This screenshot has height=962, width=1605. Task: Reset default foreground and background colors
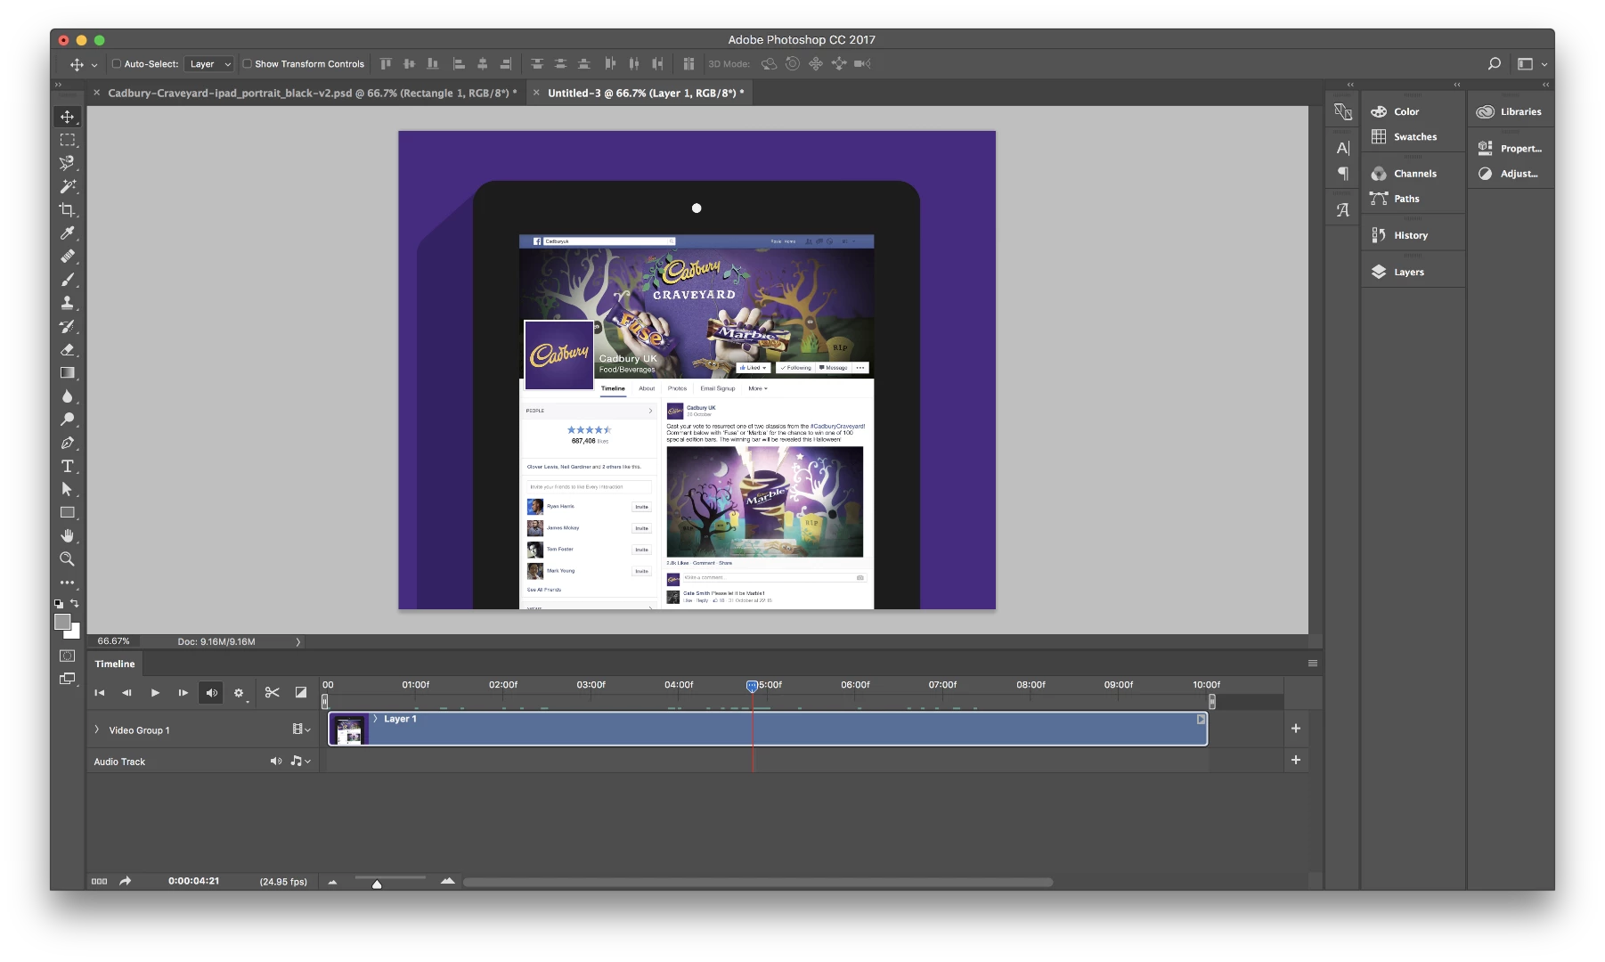click(x=58, y=603)
